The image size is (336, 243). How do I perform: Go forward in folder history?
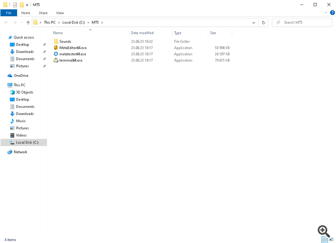click(15, 22)
